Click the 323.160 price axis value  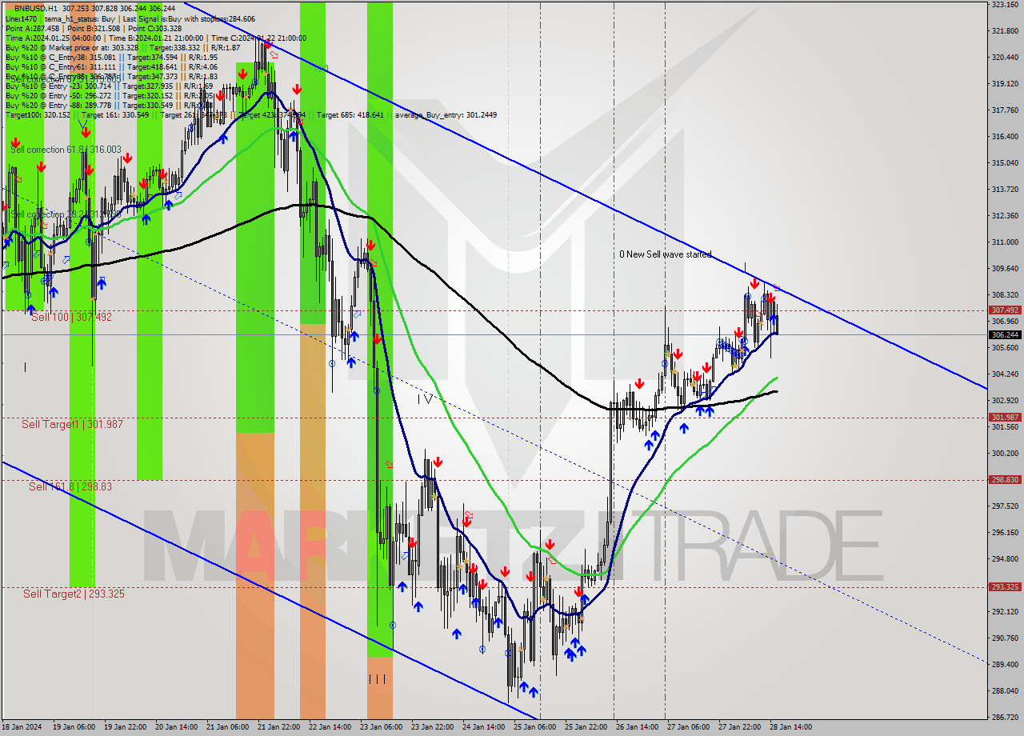(1005, 5)
